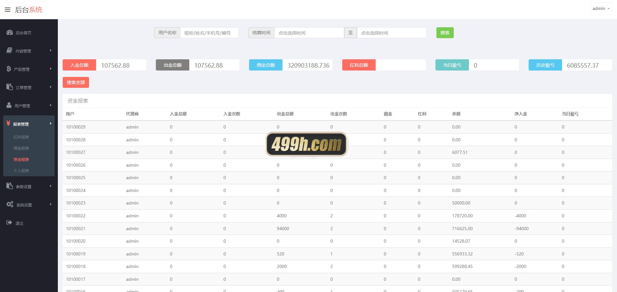Image resolution: width=617 pixels, height=292 pixels.
Task: Select user 10100027 in the table
Action: [76, 152]
